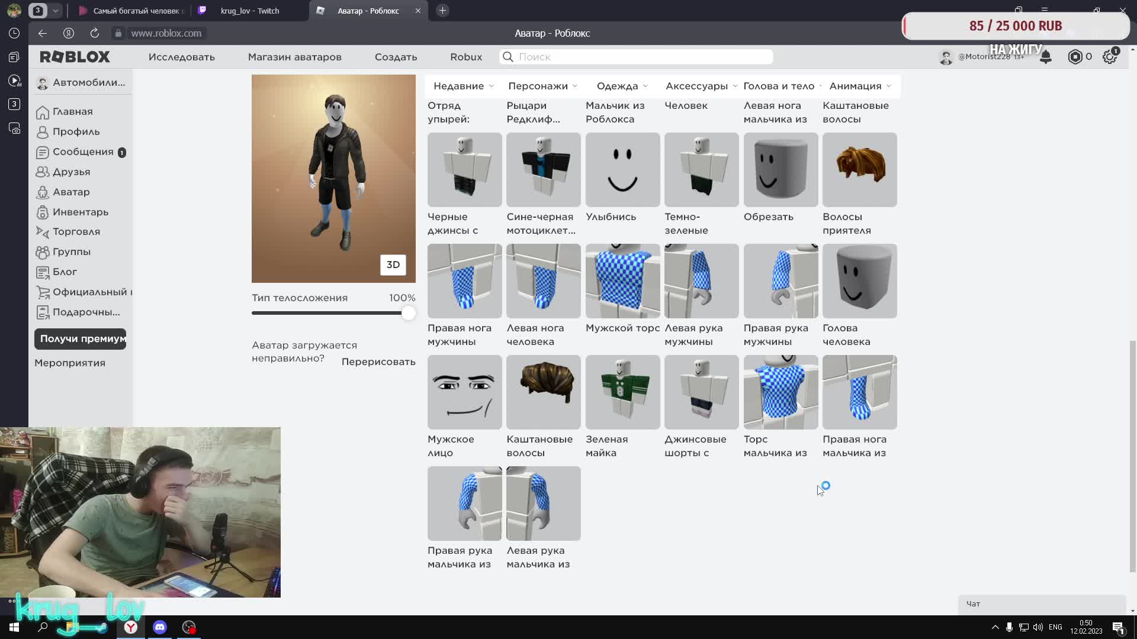Select the Зеленая майка shirt item
The width and height of the screenshot is (1137, 639).
pyautogui.click(x=622, y=392)
